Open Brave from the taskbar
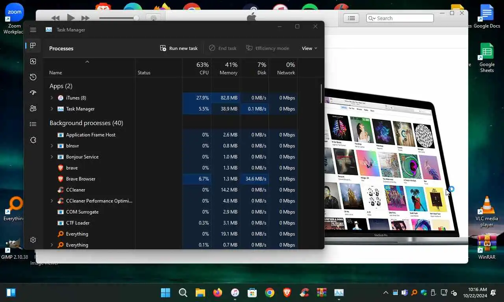 [287, 293]
